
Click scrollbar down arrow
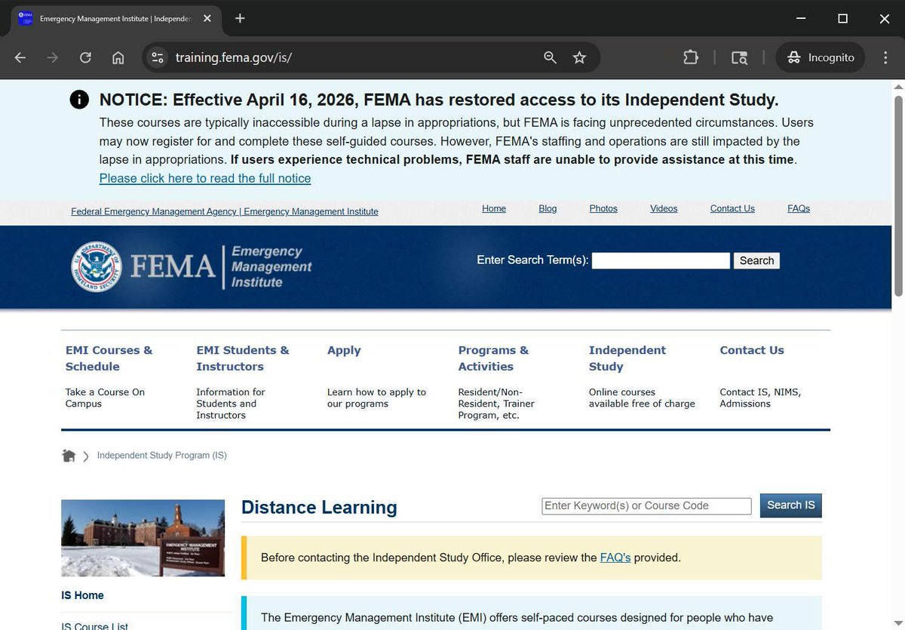(x=897, y=622)
